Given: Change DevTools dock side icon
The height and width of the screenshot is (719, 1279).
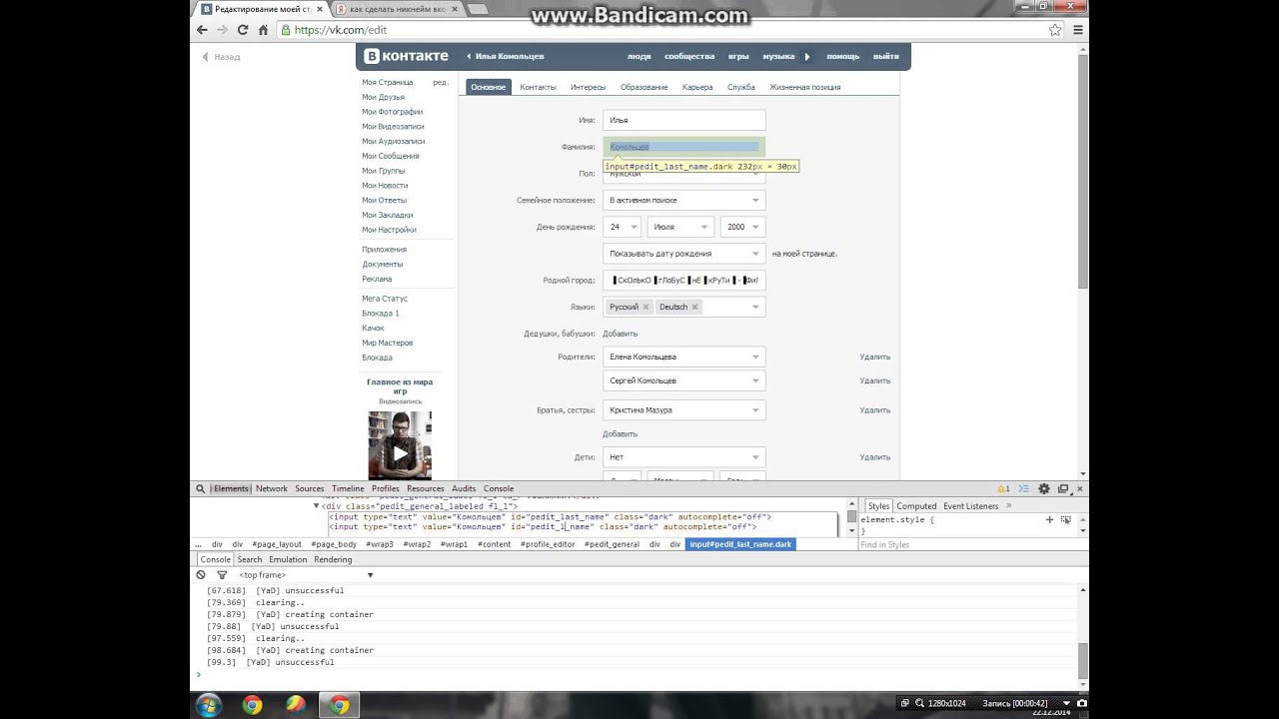Looking at the screenshot, I should pyautogui.click(x=1063, y=488).
